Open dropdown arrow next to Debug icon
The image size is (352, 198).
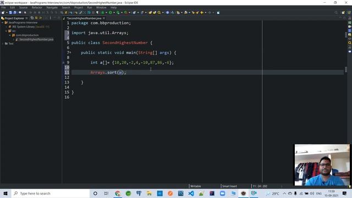[106, 13]
